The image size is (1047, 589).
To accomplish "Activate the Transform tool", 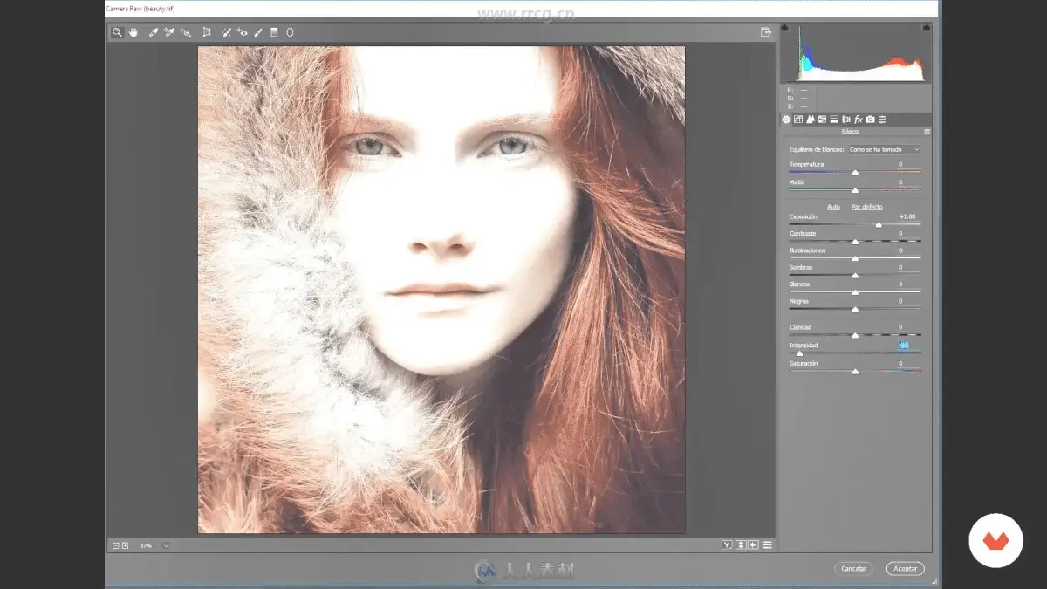I will click(207, 32).
